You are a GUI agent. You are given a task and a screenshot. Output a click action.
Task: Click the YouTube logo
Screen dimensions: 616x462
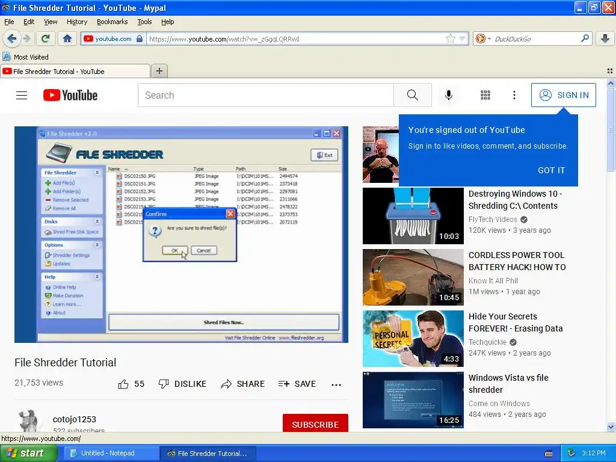coord(70,95)
